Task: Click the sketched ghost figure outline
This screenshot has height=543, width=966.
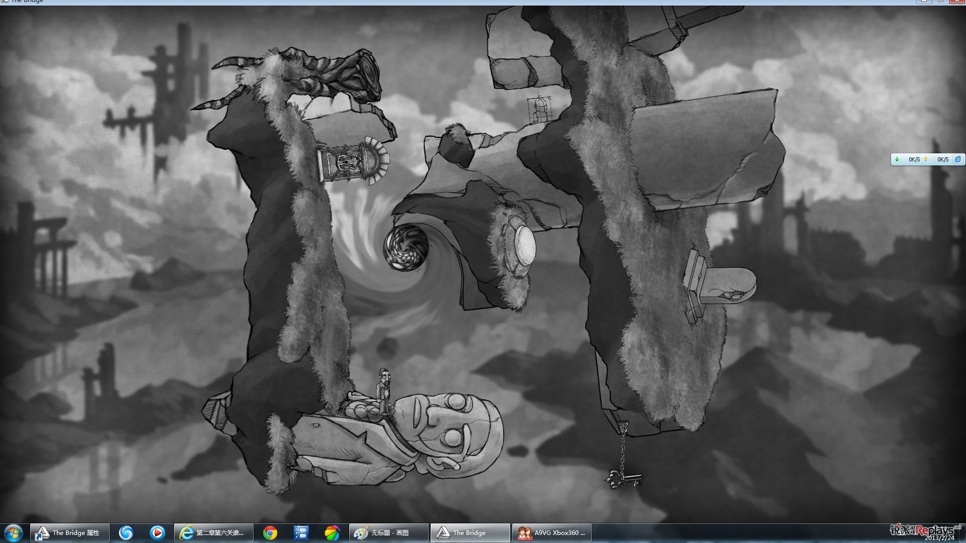Action: (x=539, y=109)
